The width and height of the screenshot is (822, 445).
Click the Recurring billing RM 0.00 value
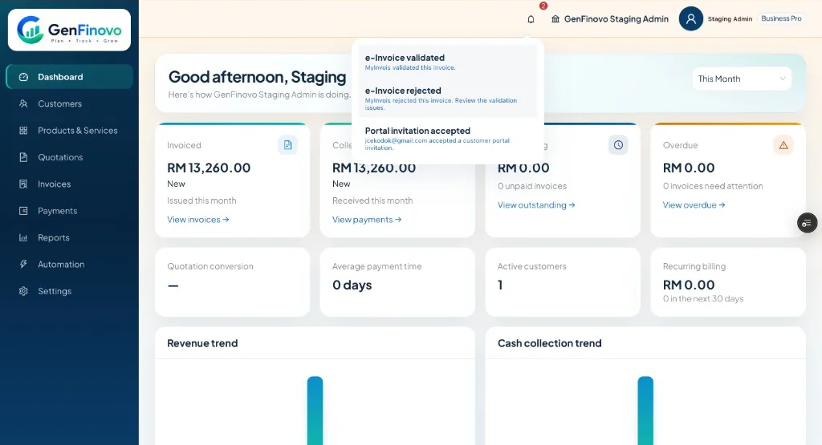[x=689, y=285]
